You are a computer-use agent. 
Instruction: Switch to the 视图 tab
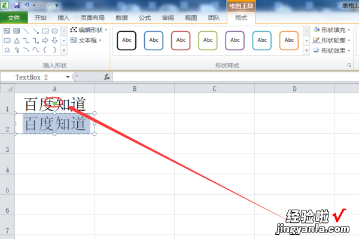tap(191, 17)
